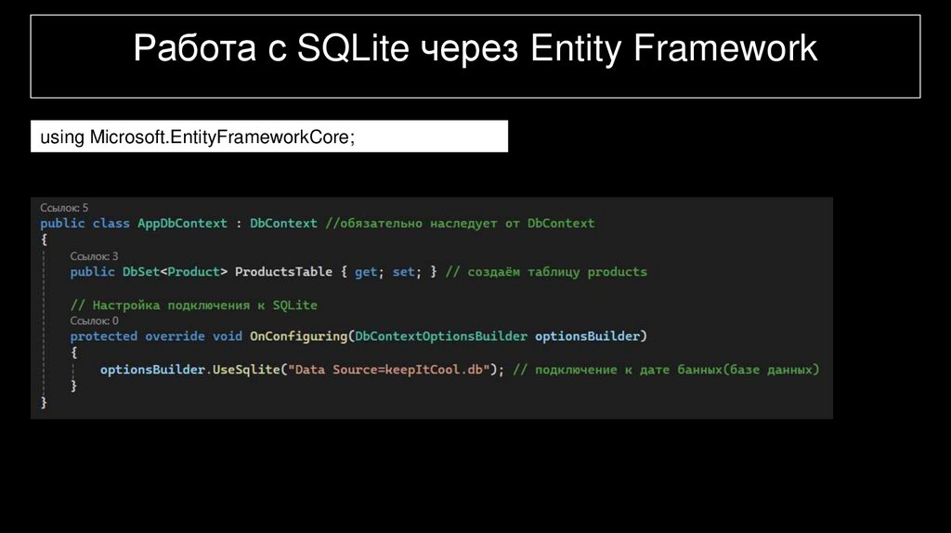This screenshot has width=951, height=533.
Task: Open the "Ссылок: 3" references above ProductsTable
Action: coord(94,255)
